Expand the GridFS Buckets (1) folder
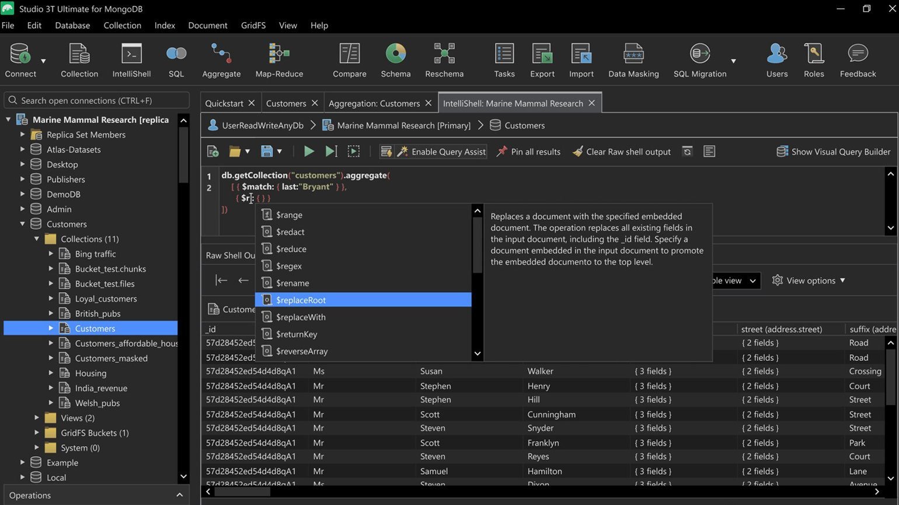The image size is (899, 505). click(x=37, y=433)
